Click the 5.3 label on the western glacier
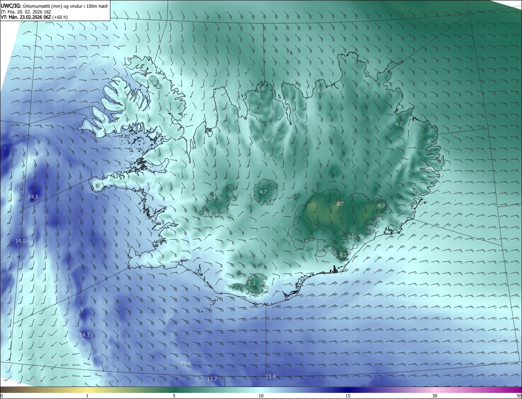Viewport: 522px width, 399px height. point(212,195)
